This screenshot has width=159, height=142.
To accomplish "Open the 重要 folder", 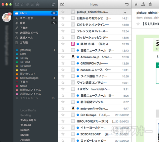I will (x=35, y=23).
